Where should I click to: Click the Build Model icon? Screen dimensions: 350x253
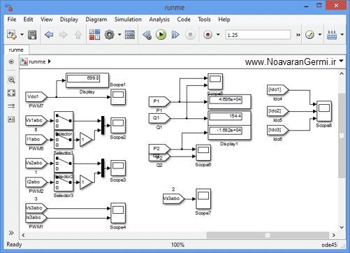[332, 35]
